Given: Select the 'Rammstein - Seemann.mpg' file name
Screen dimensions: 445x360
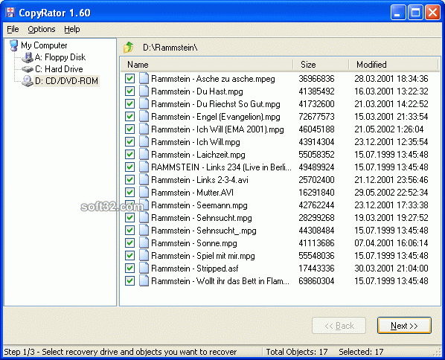Looking at the screenshot, I should pyautogui.click(x=199, y=205).
